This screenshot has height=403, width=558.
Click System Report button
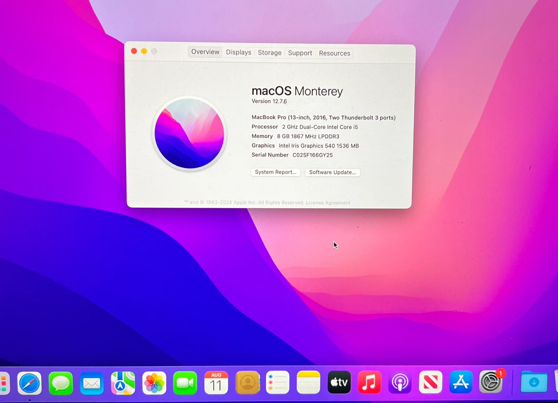(x=276, y=172)
